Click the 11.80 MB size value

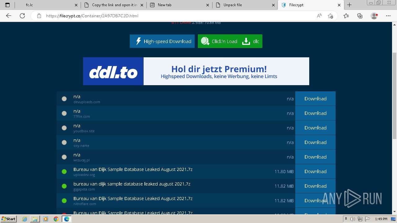coord(284,172)
